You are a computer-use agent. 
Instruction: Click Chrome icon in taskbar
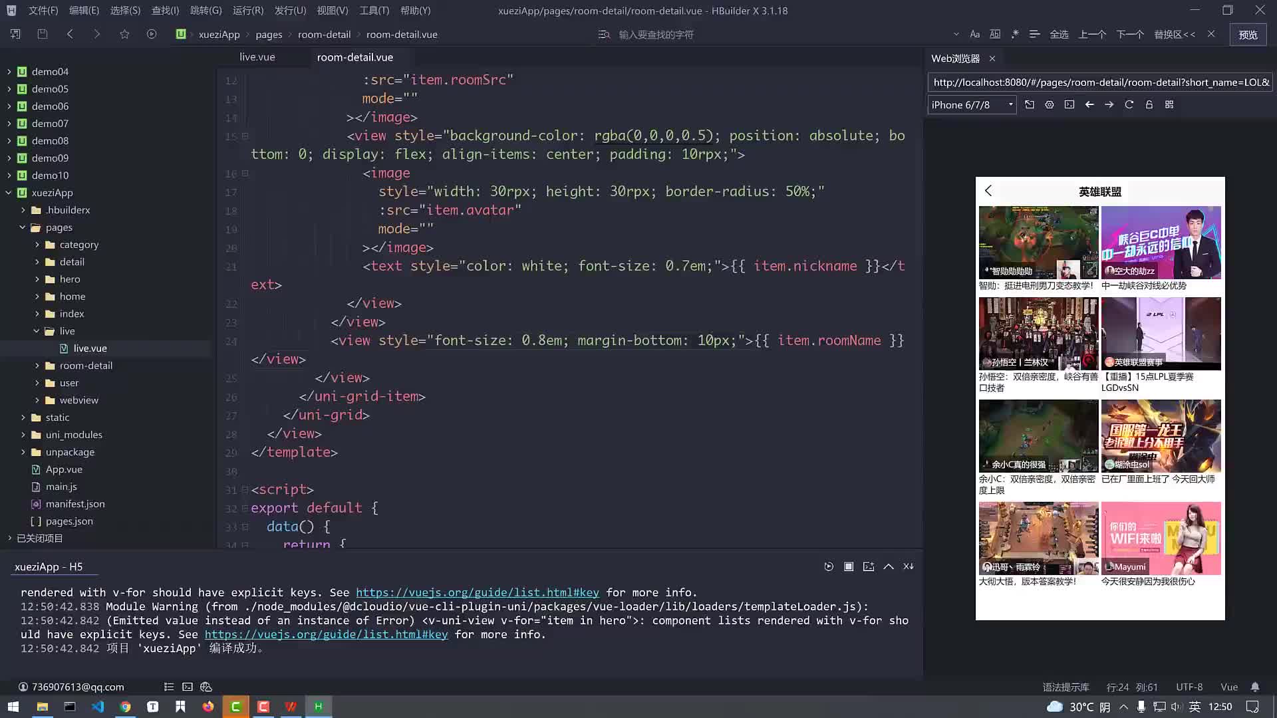(125, 707)
